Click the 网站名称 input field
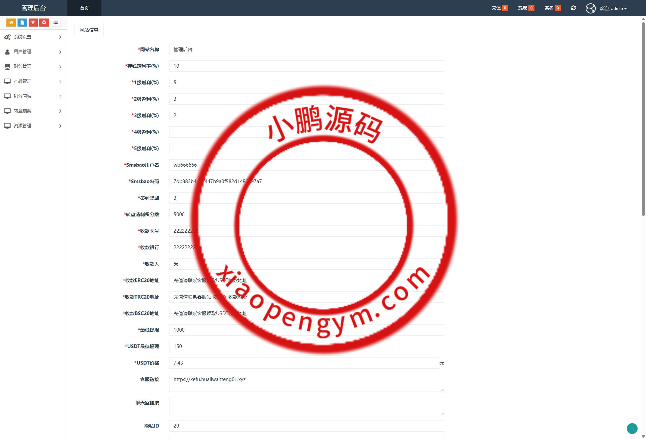 click(x=306, y=49)
